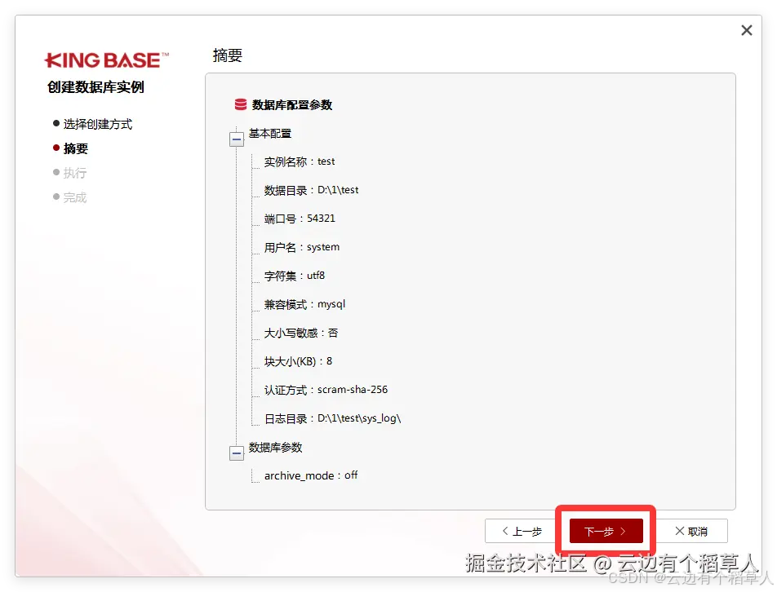Select the 大小写敏感：否 row
This screenshot has width=777, height=592.
301,334
